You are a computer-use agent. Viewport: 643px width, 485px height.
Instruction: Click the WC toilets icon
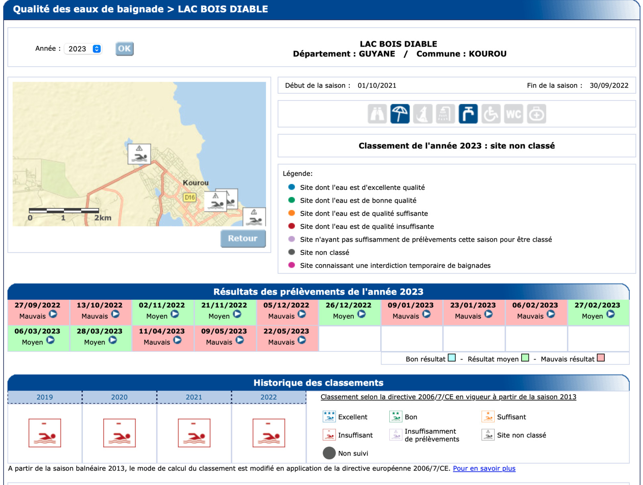pos(514,114)
